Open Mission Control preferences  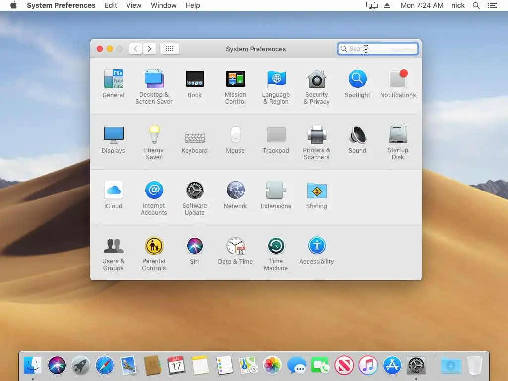235,87
